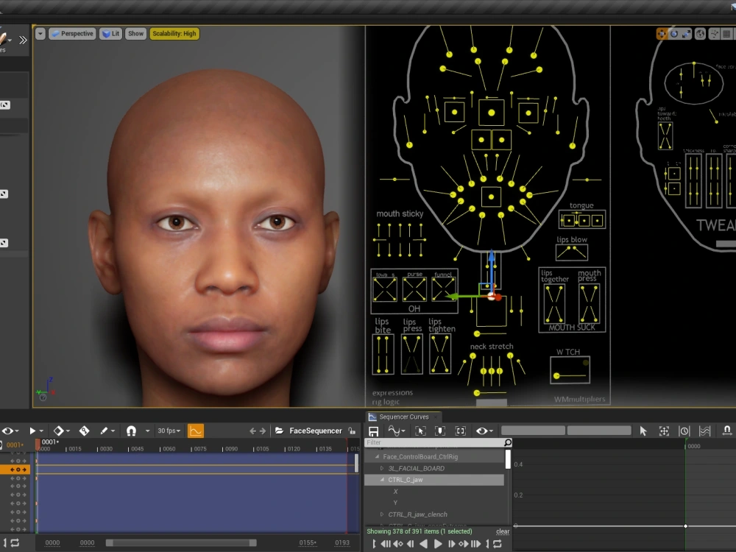The image size is (736, 552).
Task: Open the Show menu in the viewport
Action: pyautogui.click(x=135, y=33)
